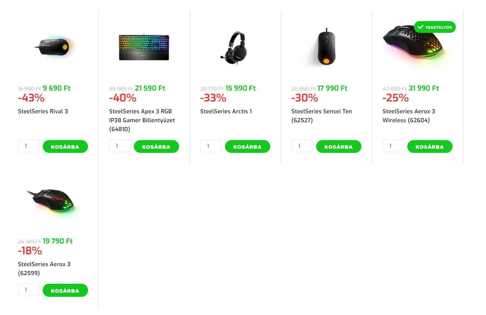
Task: Add SteelSeries Rival 3 to cart
Action: click(65, 146)
